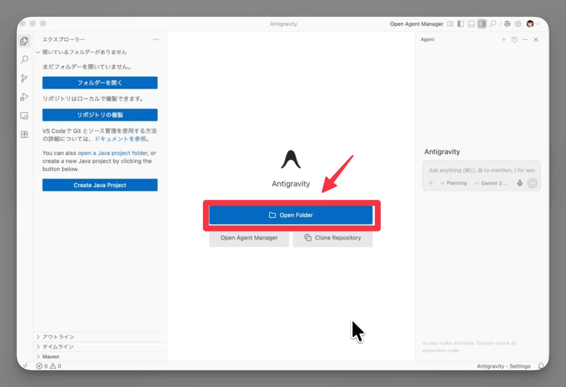Click the エクスプローラー panel title
The height and width of the screenshot is (387, 566).
(x=64, y=40)
